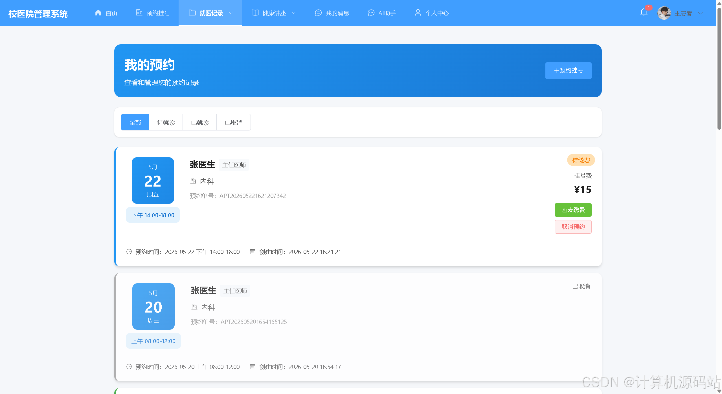Click 张医生 name on the May 20 card
This screenshot has width=722, height=394.
(203, 291)
